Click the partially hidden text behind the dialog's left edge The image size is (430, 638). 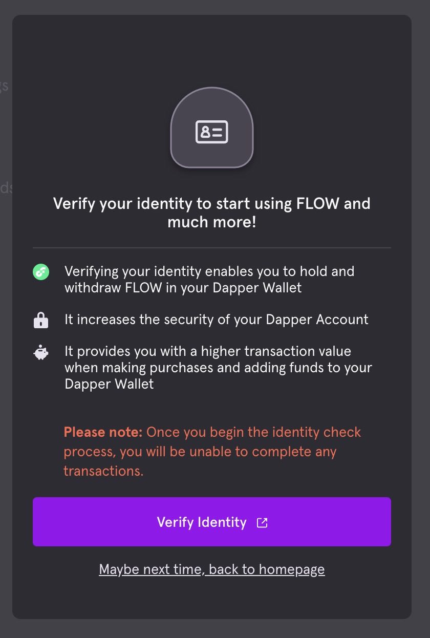click(5, 86)
